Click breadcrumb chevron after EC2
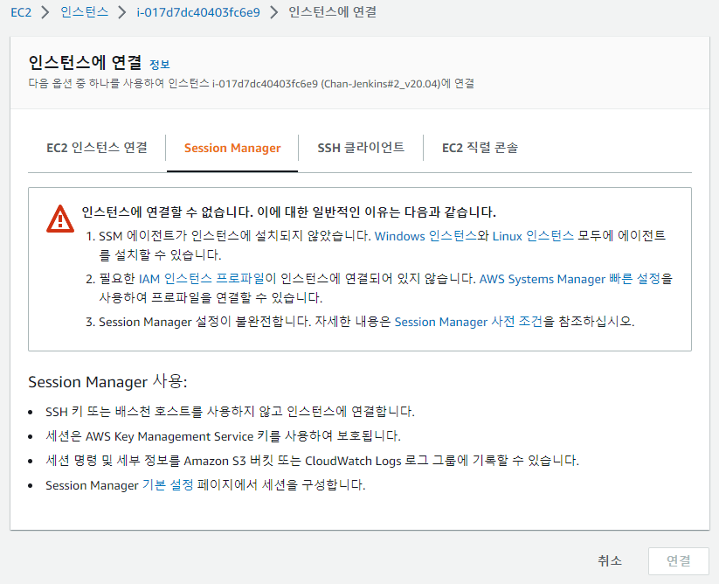Image resolution: width=719 pixels, height=584 pixels. coord(45,12)
